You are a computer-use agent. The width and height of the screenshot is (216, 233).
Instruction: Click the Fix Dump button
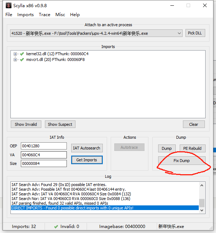click(x=181, y=161)
